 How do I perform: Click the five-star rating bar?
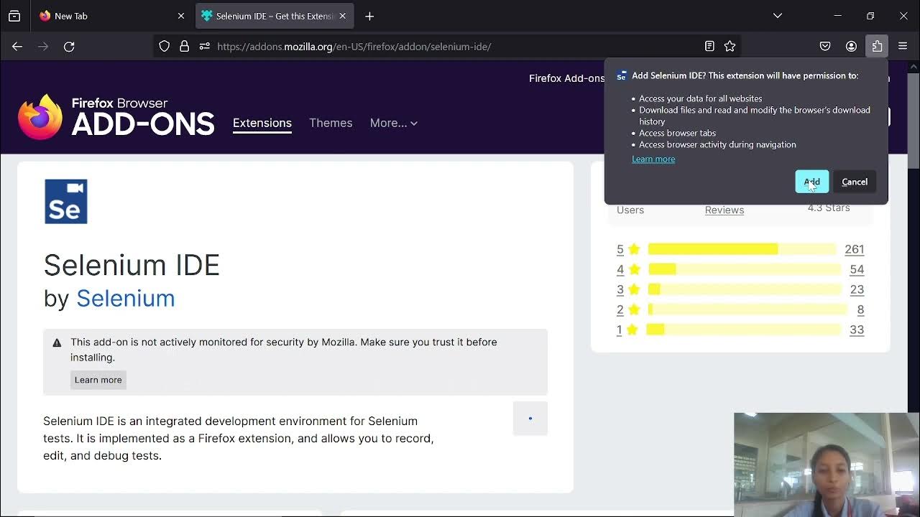point(742,249)
